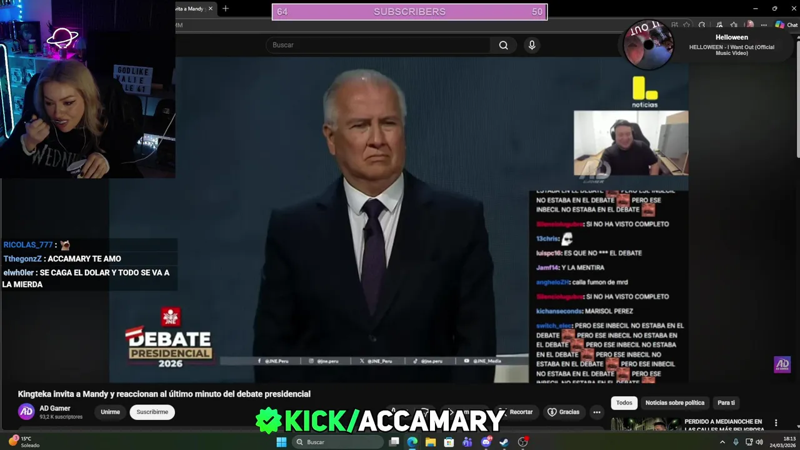The width and height of the screenshot is (800, 450).
Task: Click the reaction streamer webcam inset in video
Action: [x=631, y=143]
